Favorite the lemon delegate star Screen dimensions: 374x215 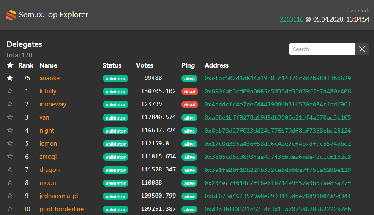pyautogui.click(x=10, y=144)
